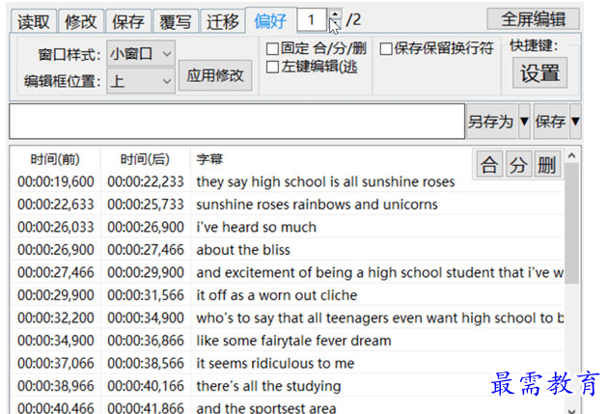Select the 覆写 tab
This screenshot has width=608, height=414.
point(176,20)
